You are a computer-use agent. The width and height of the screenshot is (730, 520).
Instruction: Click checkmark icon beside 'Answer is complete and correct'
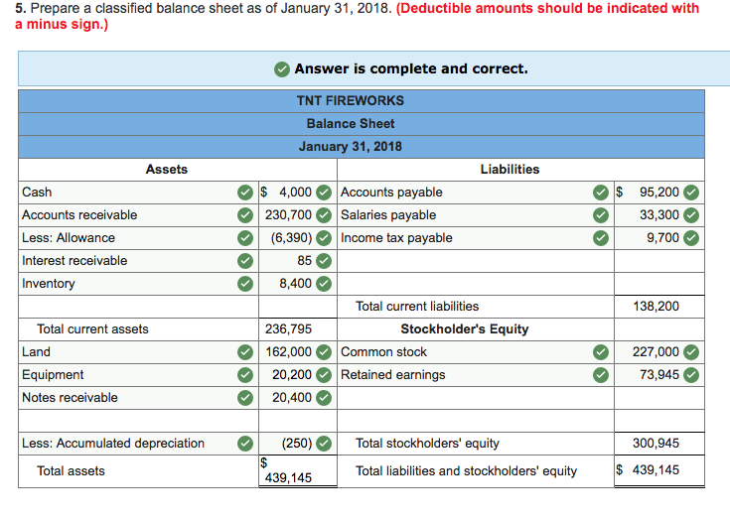tap(282, 69)
